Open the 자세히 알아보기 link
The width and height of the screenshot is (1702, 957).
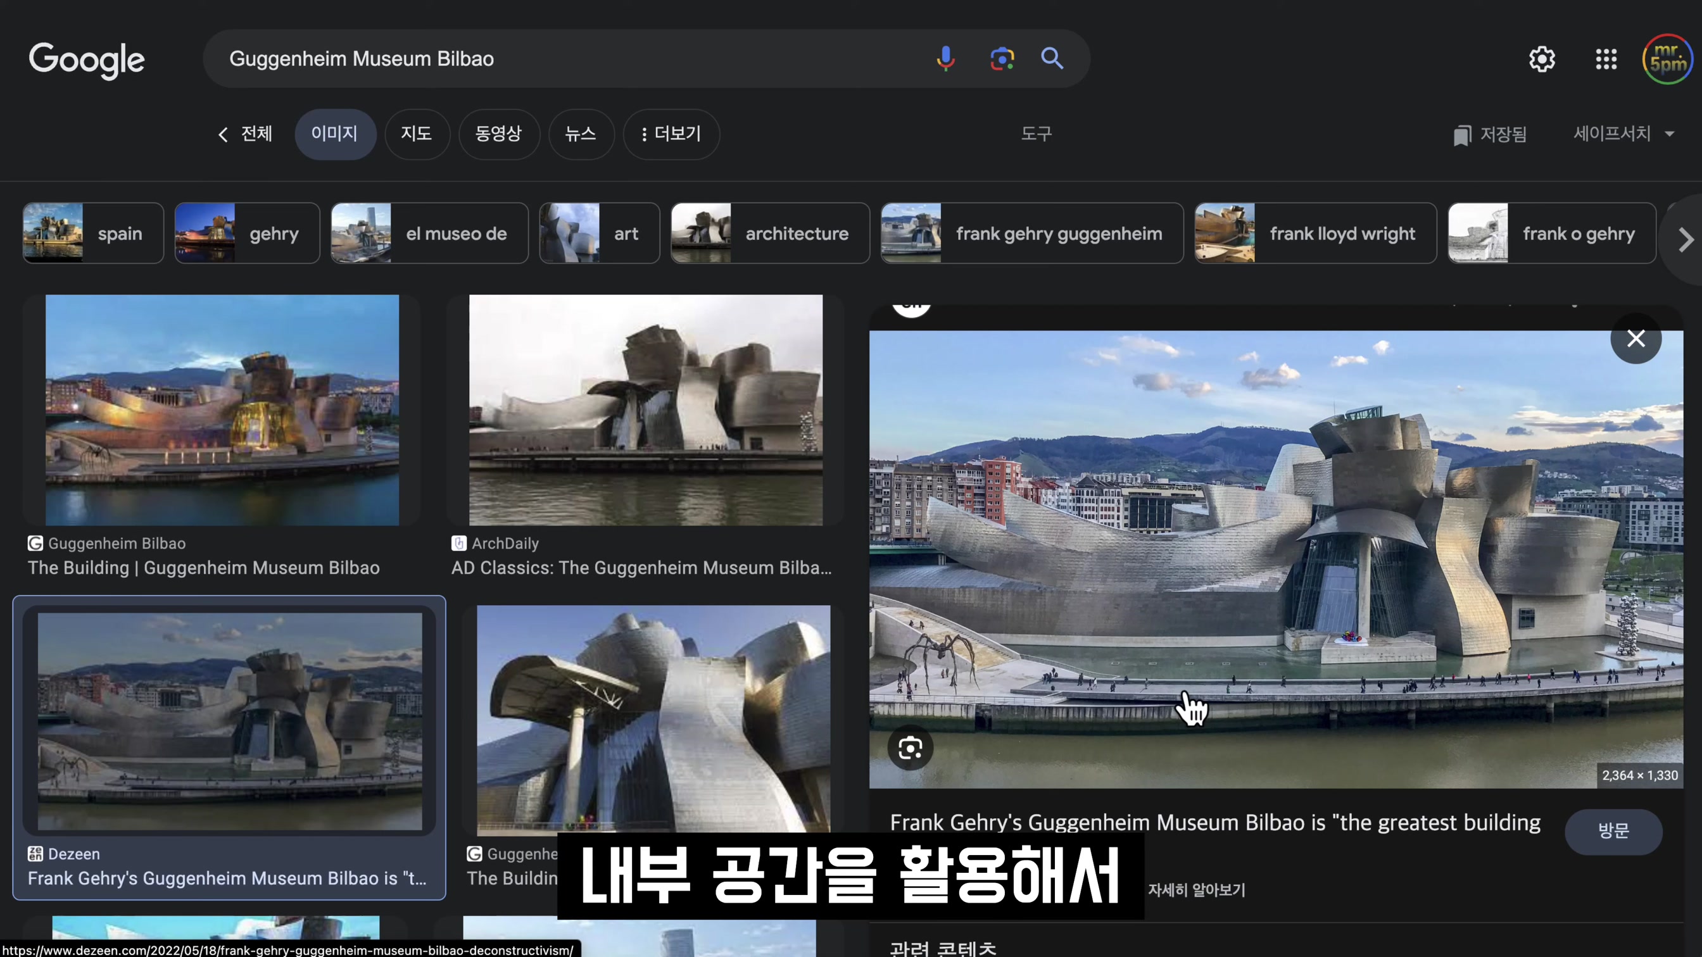coord(1197,890)
